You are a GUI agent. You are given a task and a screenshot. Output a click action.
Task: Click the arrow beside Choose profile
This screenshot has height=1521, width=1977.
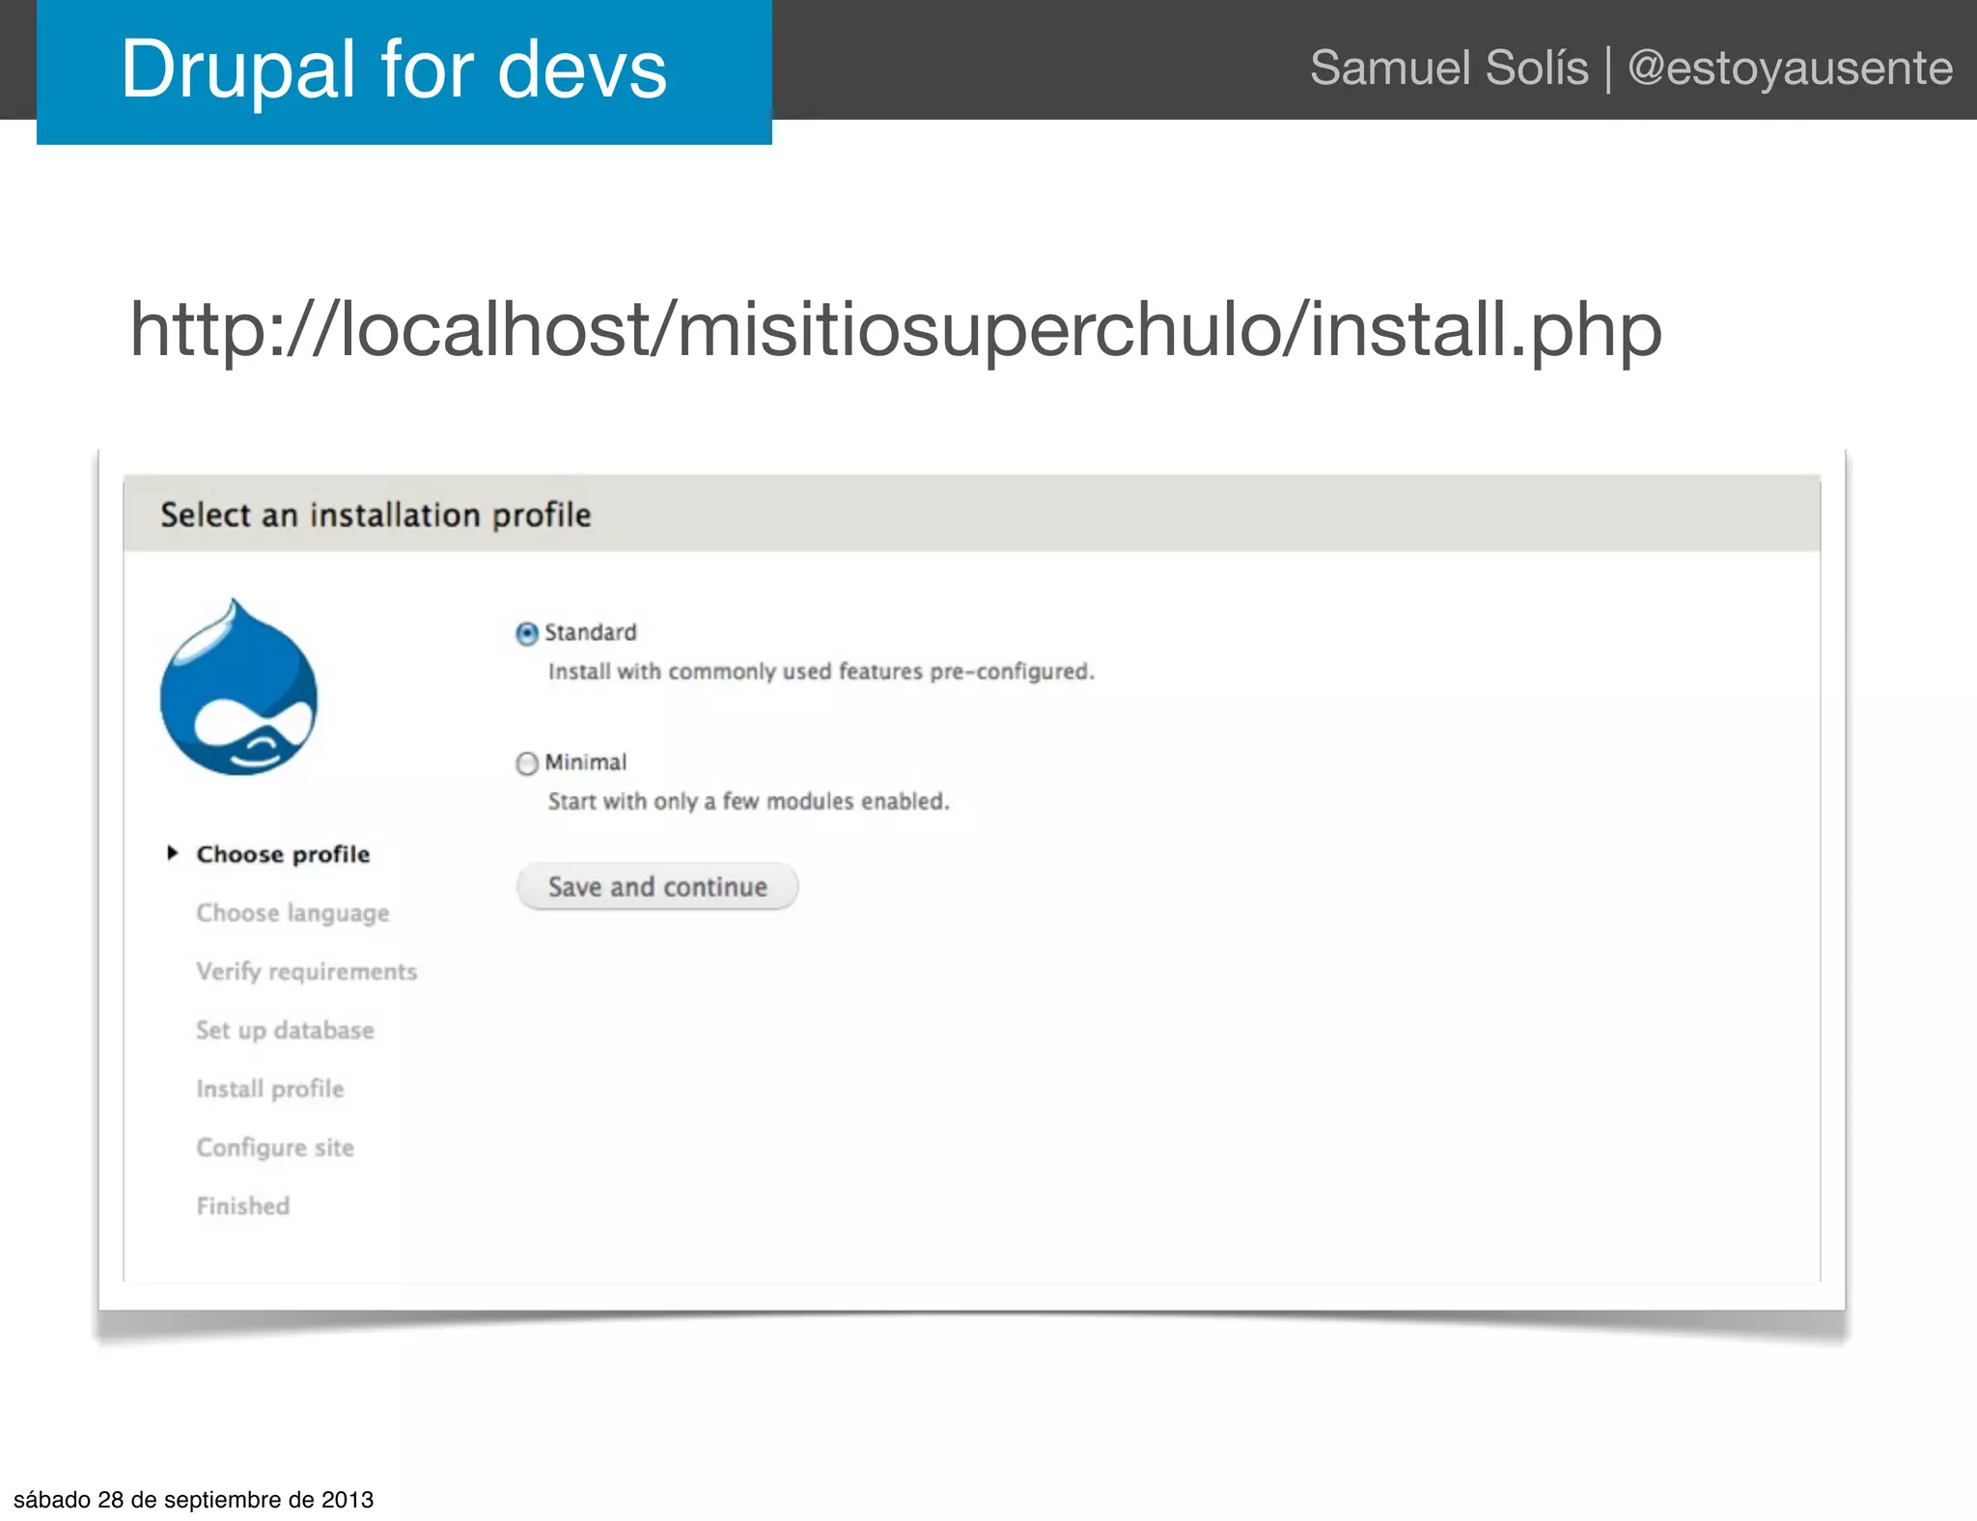coord(173,853)
